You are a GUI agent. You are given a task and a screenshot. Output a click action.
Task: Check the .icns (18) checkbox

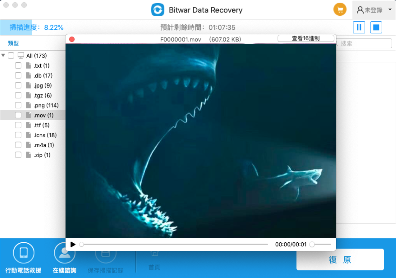coord(18,135)
